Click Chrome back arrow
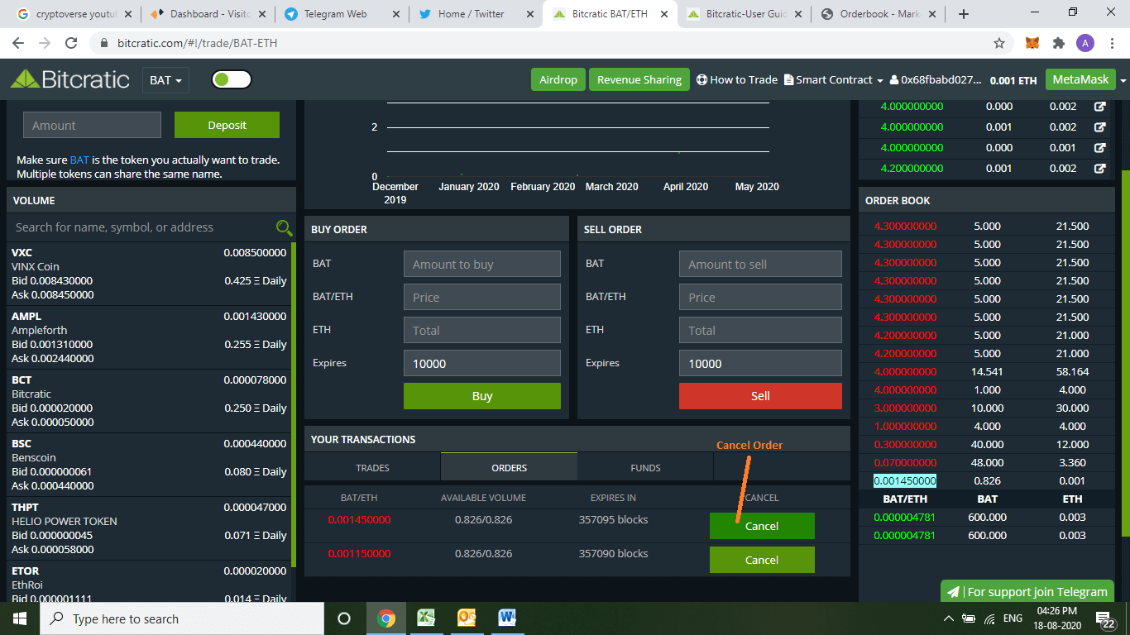 coord(18,43)
